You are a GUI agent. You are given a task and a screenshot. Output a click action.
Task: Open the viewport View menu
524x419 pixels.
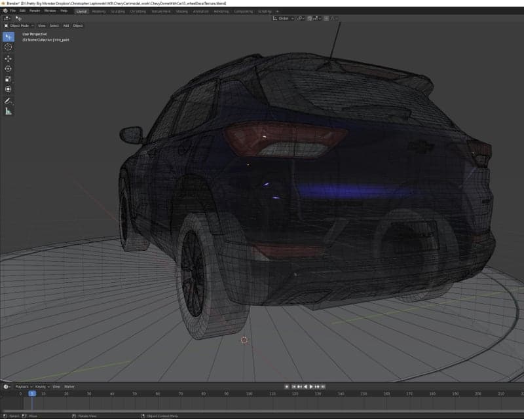coord(41,26)
